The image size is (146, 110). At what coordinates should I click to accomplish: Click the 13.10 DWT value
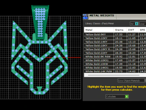pos(132,42)
